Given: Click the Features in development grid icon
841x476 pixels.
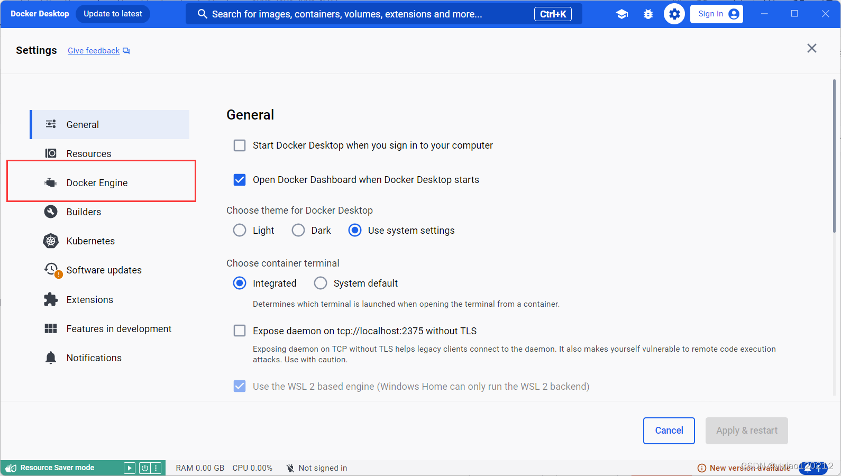Looking at the screenshot, I should pyautogui.click(x=51, y=328).
